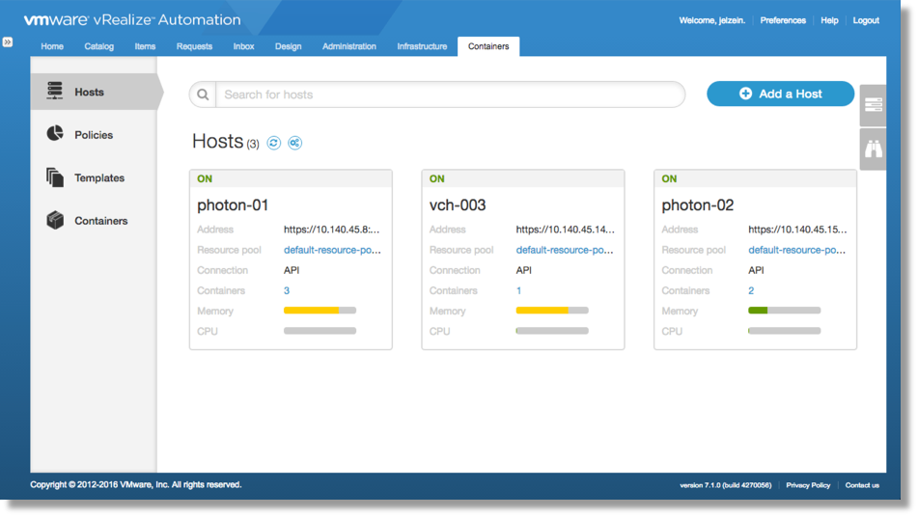The width and height of the screenshot is (918, 517).
Task: Switch to the Infrastructure tab
Action: [422, 46]
